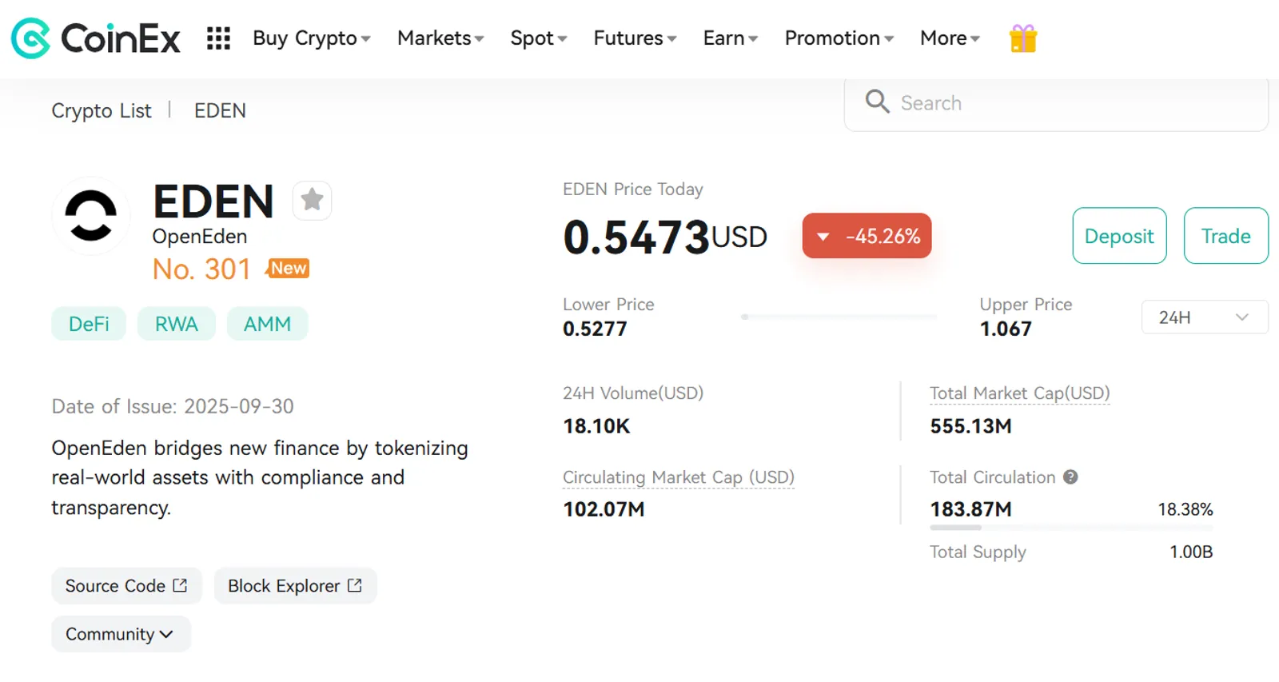Click the red down-arrow price change badge
Viewport: 1279px width, 682px height.
pos(867,236)
